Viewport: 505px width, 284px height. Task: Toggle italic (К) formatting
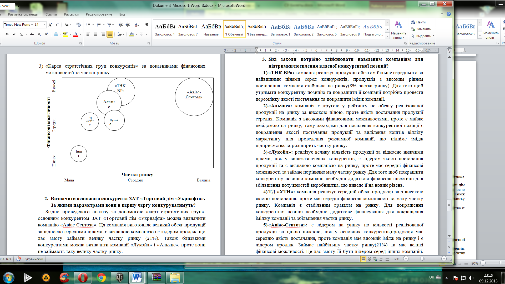(14, 34)
